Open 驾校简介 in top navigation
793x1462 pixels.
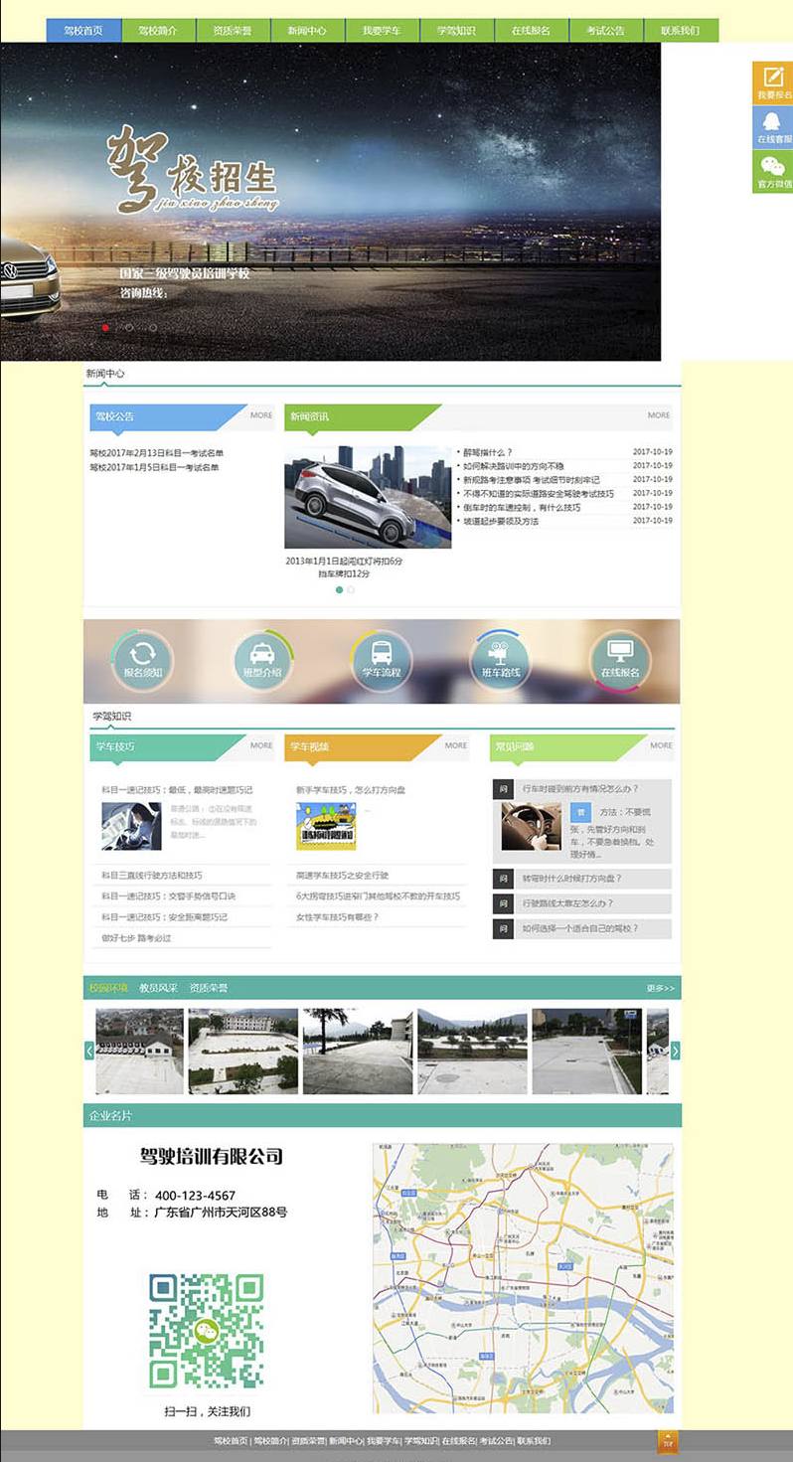(x=158, y=30)
